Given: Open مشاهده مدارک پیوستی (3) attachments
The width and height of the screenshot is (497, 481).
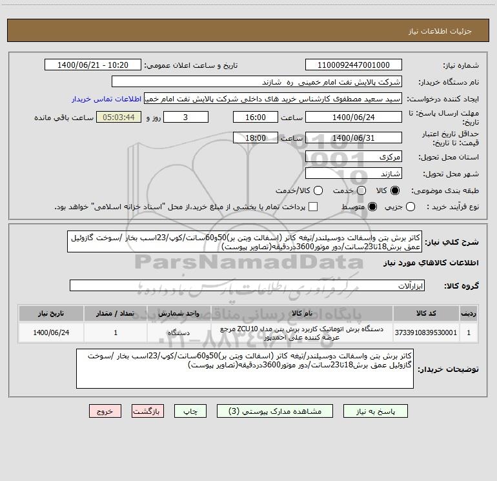Looking at the screenshot, I should (x=275, y=411).
